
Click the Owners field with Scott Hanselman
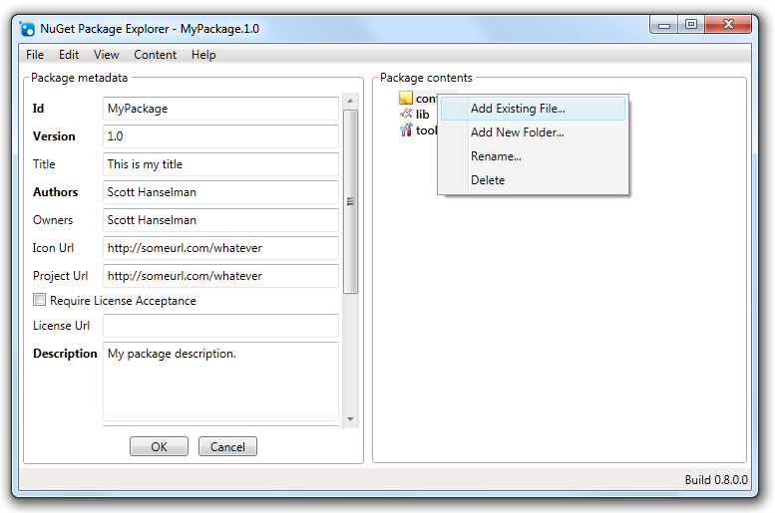tap(220, 220)
